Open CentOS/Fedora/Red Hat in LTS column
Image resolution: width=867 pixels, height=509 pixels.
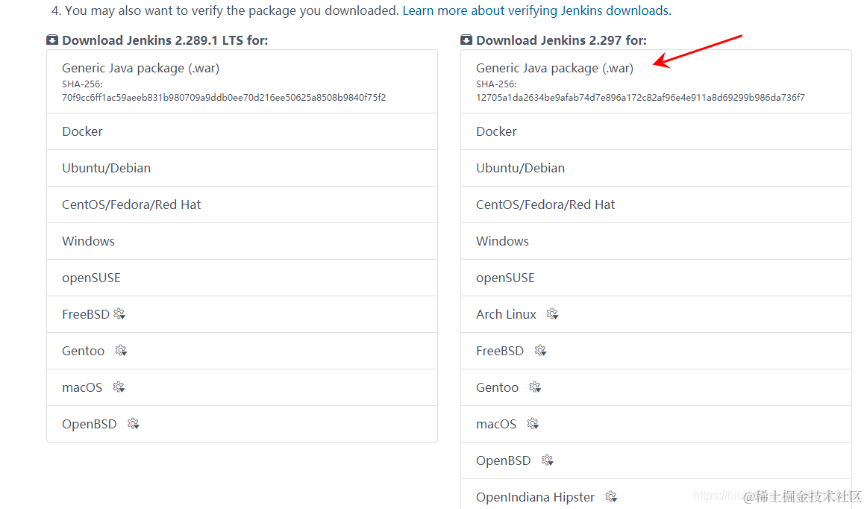(x=242, y=204)
